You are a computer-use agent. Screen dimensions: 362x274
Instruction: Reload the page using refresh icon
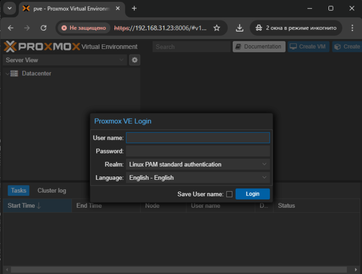(43, 28)
